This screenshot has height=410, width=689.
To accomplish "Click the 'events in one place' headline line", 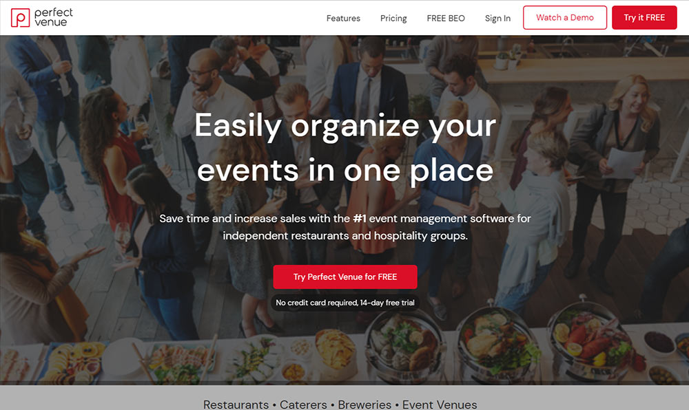I will [x=345, y=171].
